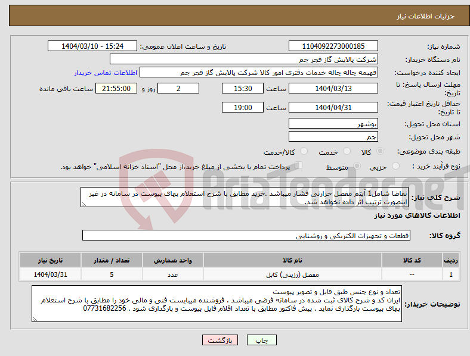470x356 pixels.
Task: Select the کالا/خدمت radio button
Action: [x=304, y=151]
